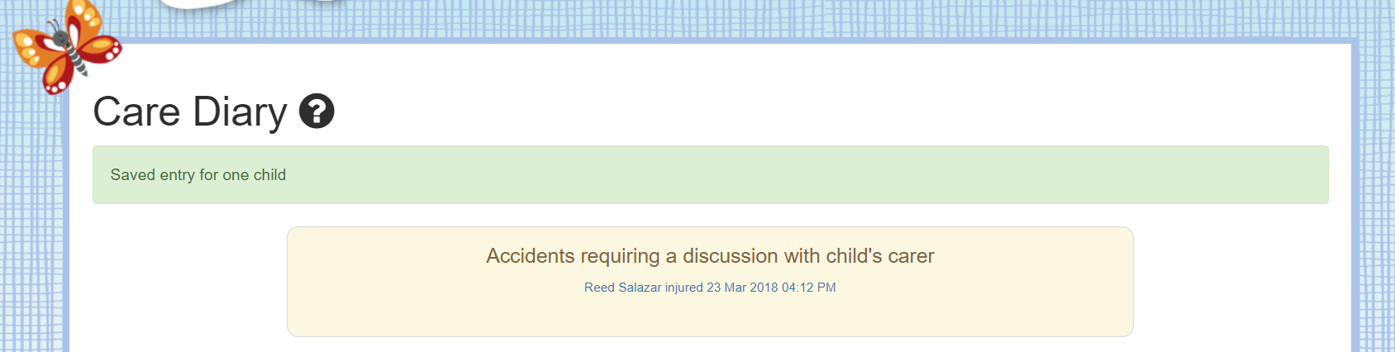Click the Care Diary page heading
This screenshot has width=1395, height=352.
click(x=189, y=112)
